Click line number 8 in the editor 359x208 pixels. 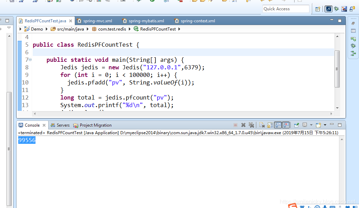click(27, 67)
